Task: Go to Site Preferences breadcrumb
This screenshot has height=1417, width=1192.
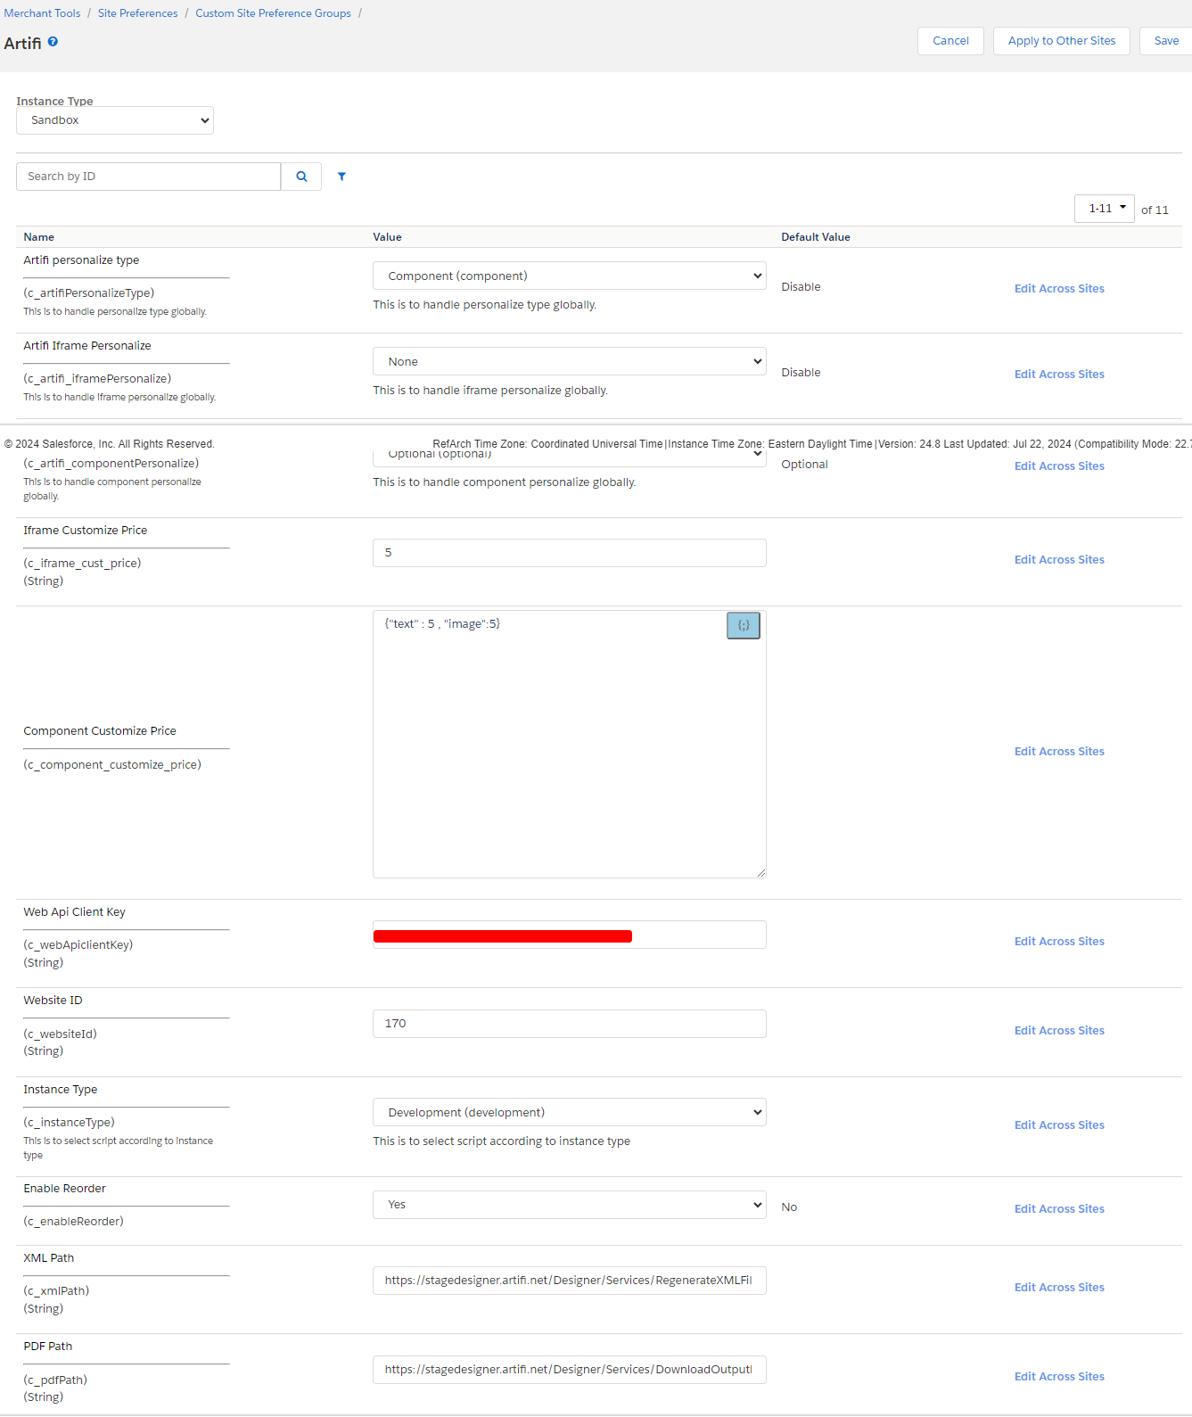Action: [x=137, y=13]
